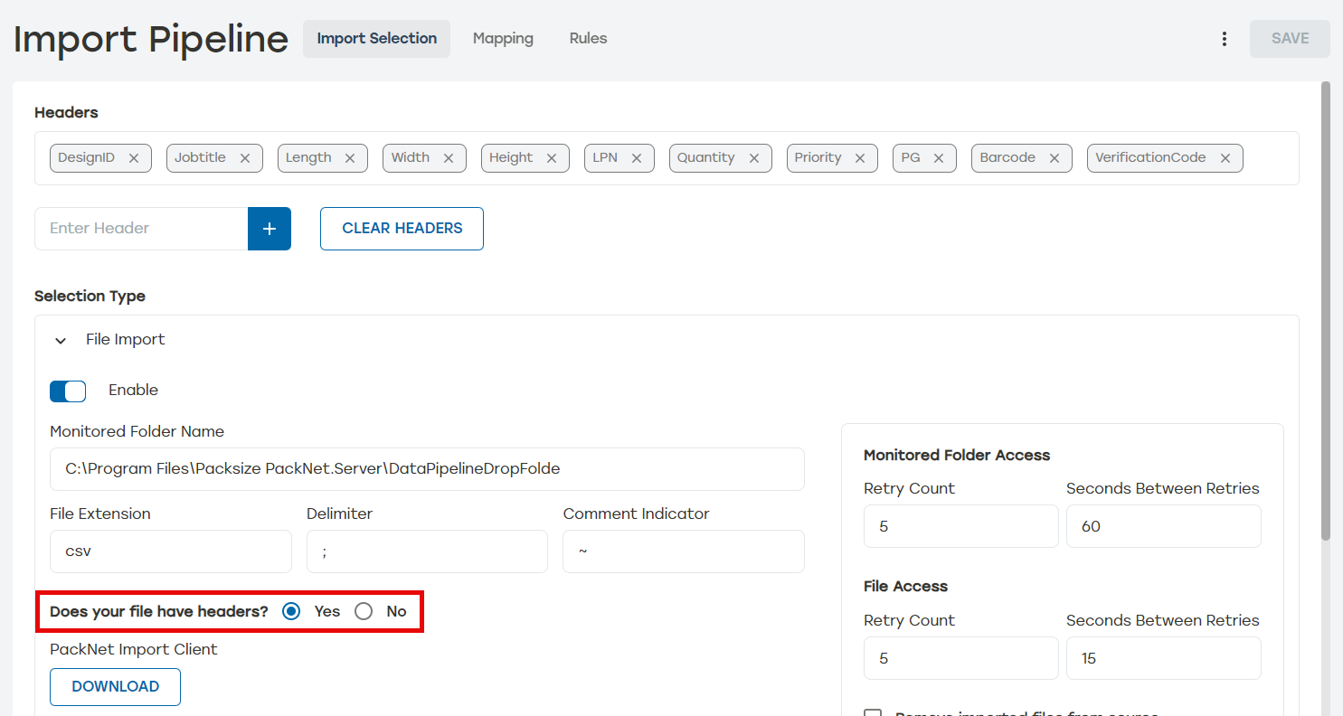
Task: Open the three-dot overflow menu
Action: tap(1225, 39)
